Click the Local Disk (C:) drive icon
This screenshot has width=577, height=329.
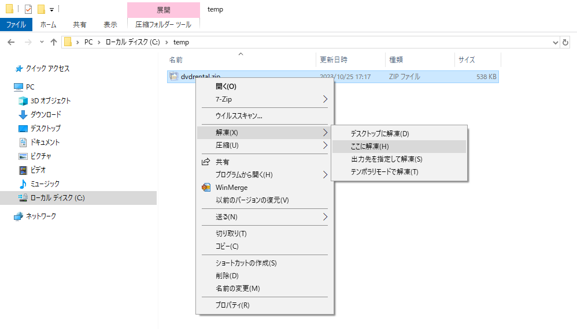click(x=23, y=198)
